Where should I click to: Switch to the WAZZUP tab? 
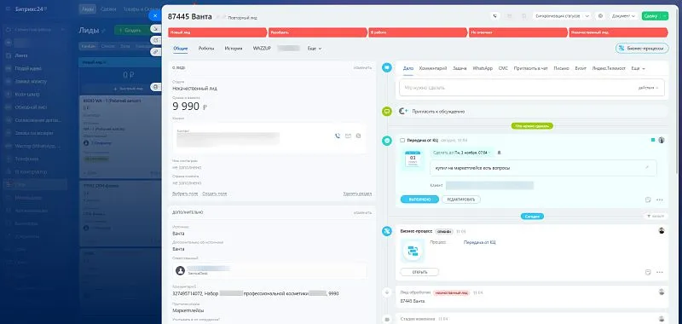[x=262, y=49]
